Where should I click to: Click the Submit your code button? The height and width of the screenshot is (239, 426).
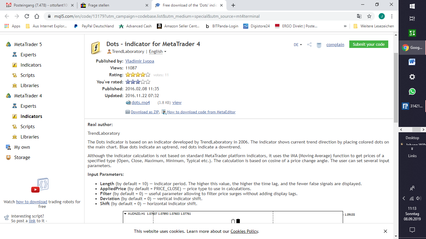369,45
